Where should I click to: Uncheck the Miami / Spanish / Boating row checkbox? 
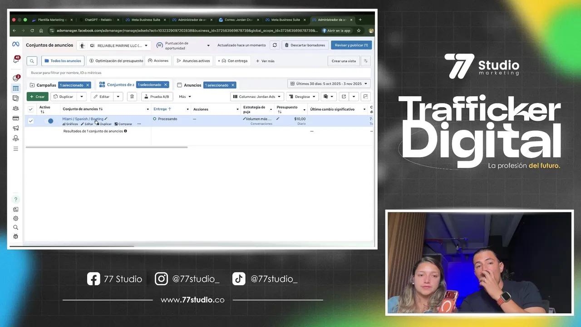31,121
